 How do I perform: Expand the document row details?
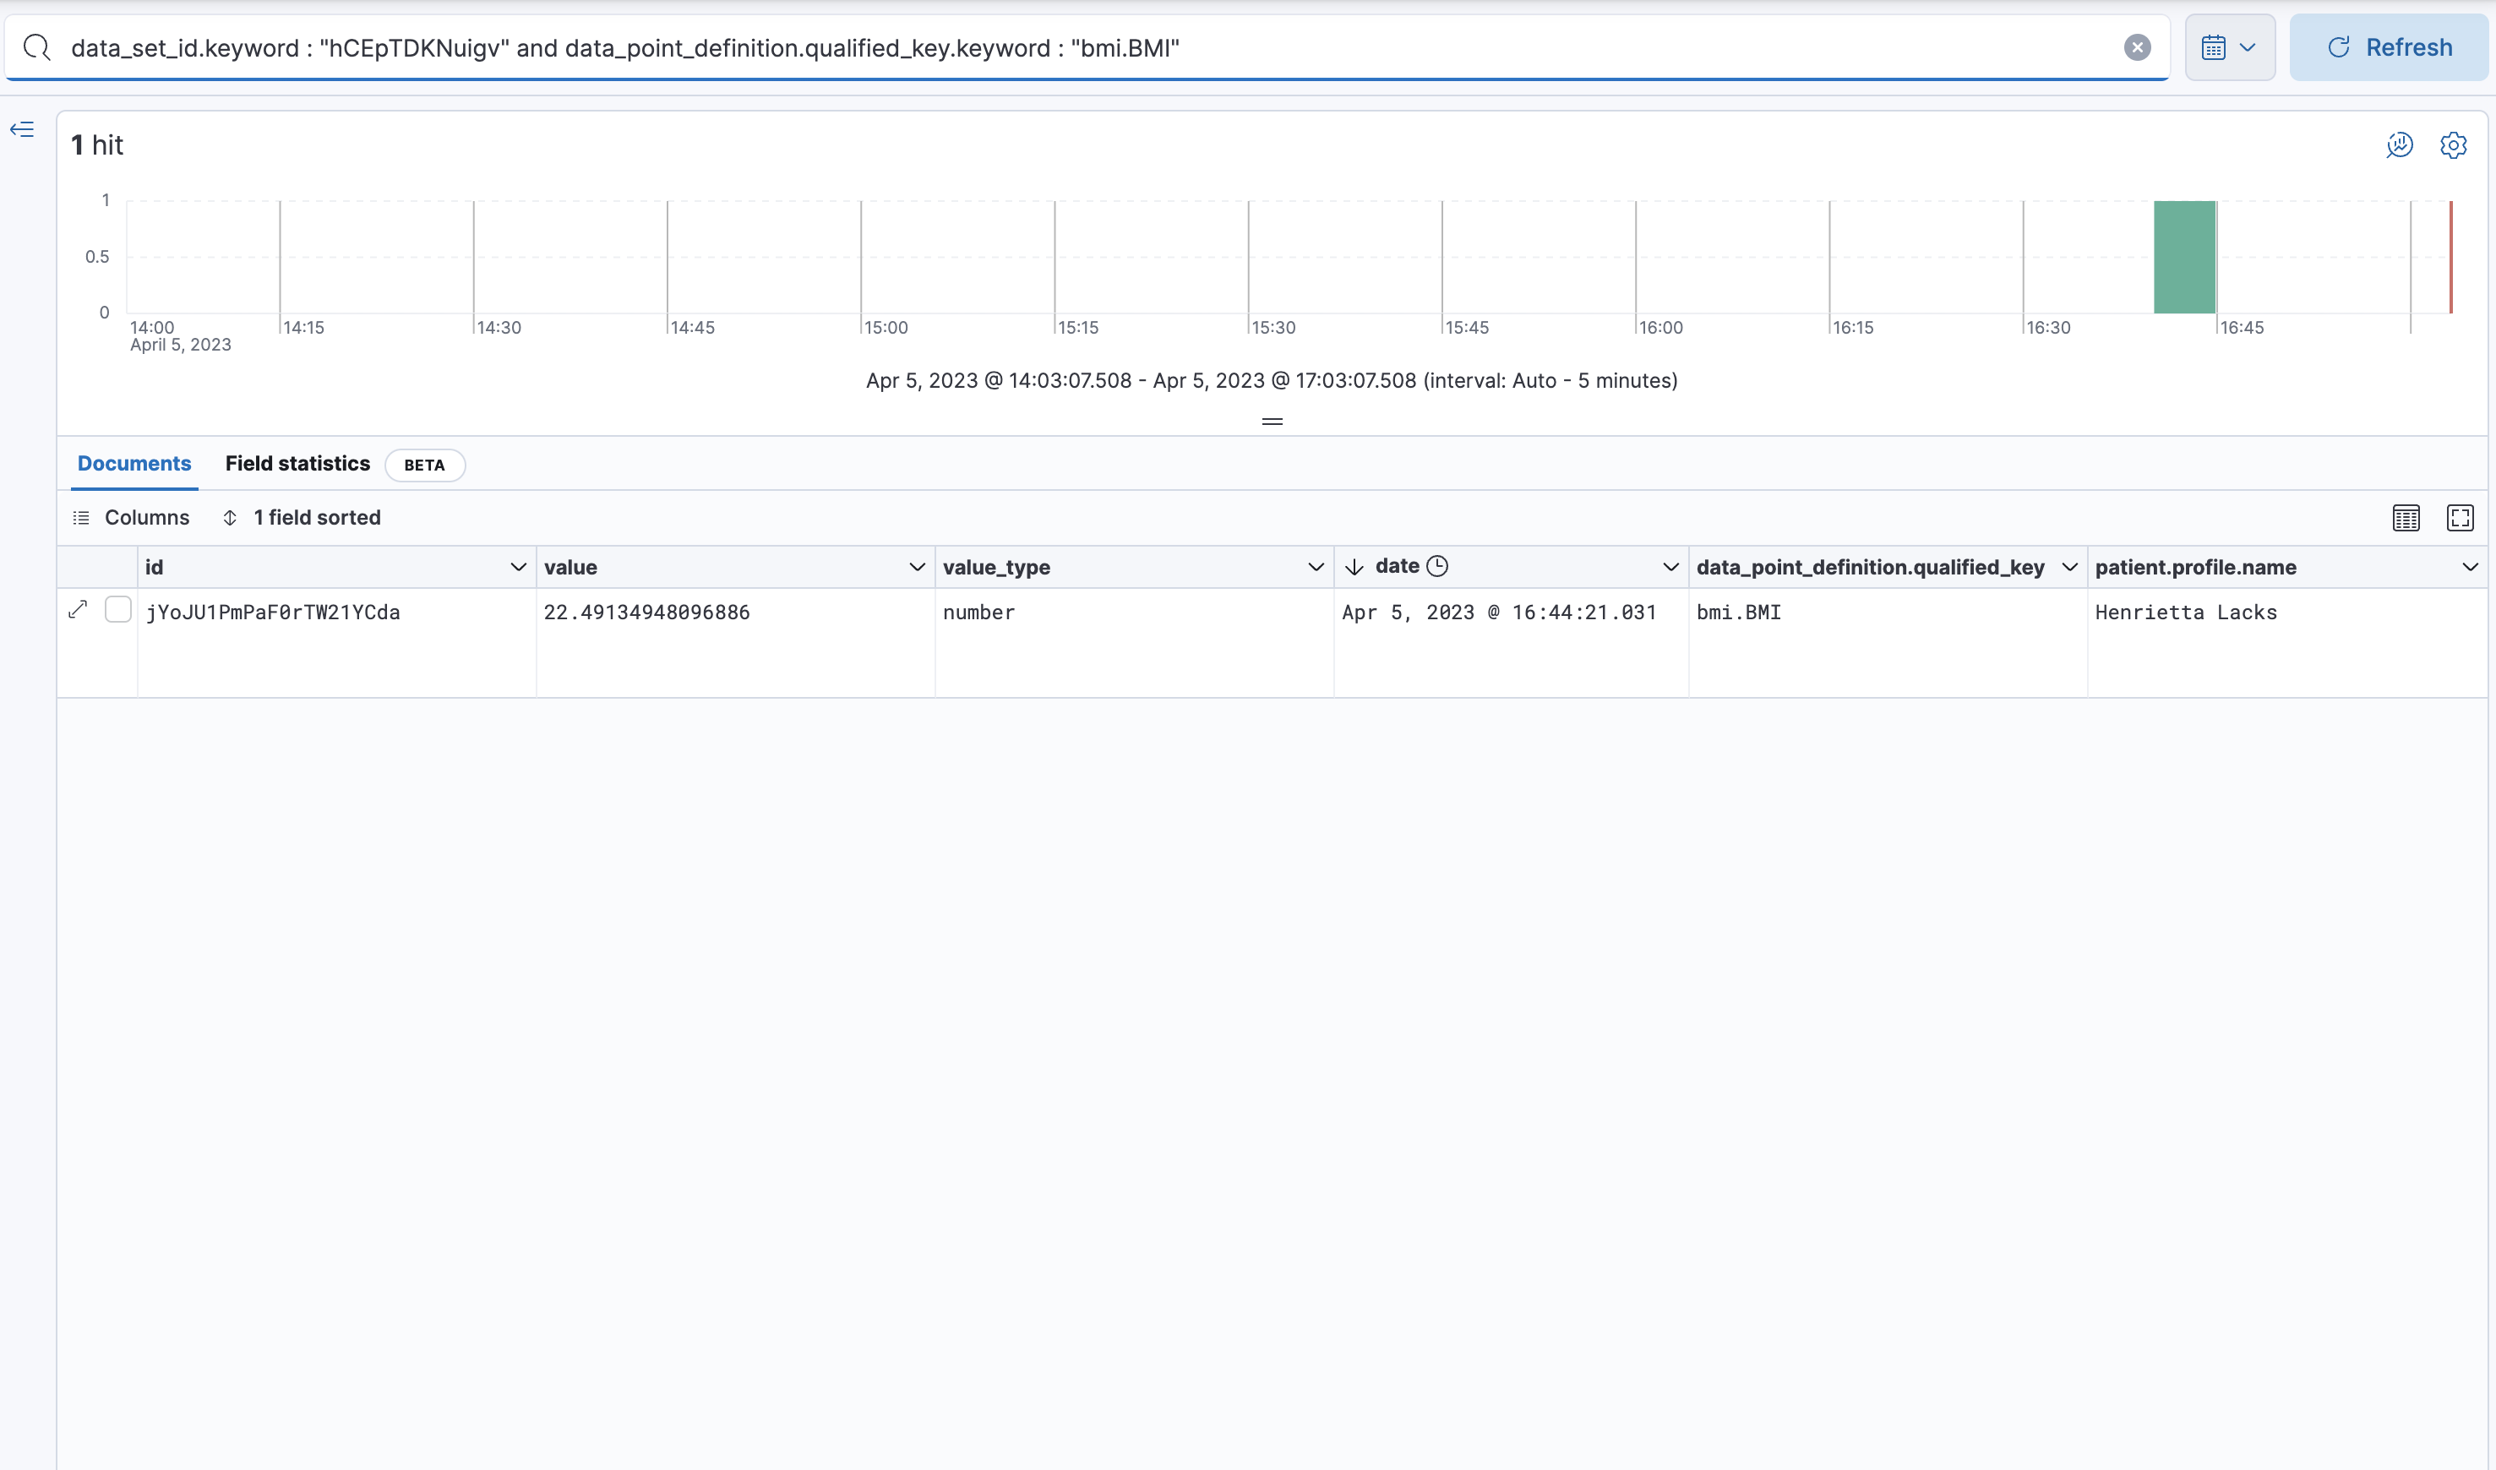[79, 609]
